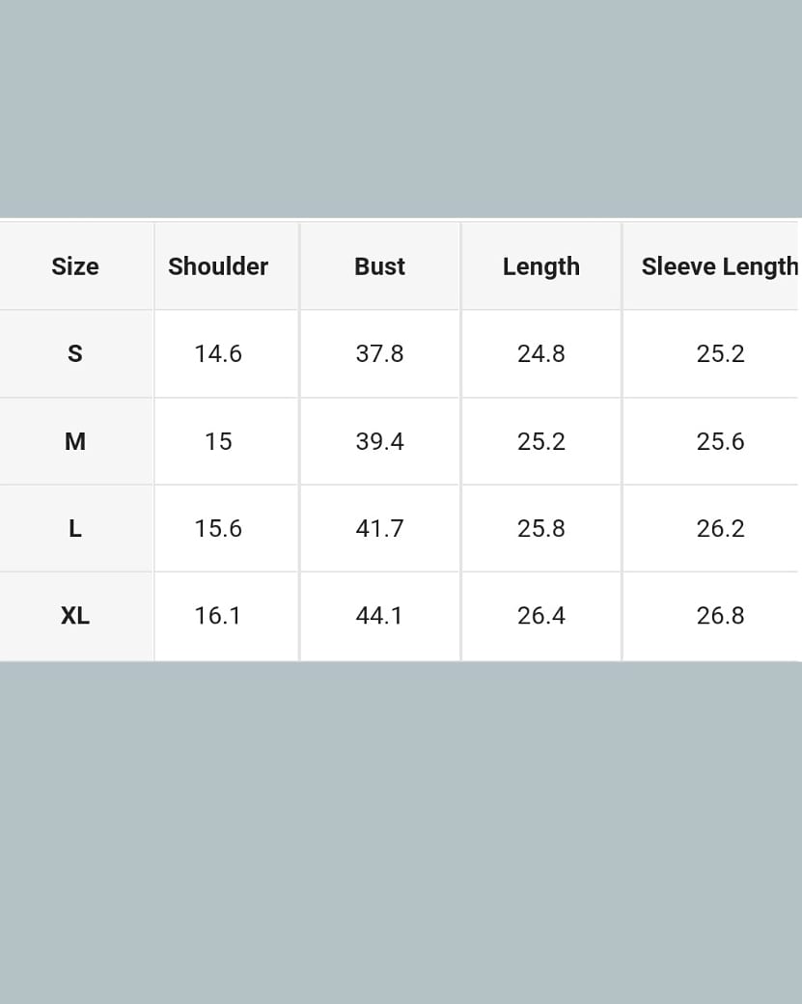Select the L size row label
802x1004 pixels.
click(x=75, y=529)
